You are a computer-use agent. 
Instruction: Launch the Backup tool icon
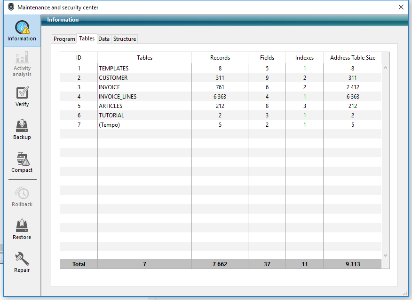tap(22, 126)
